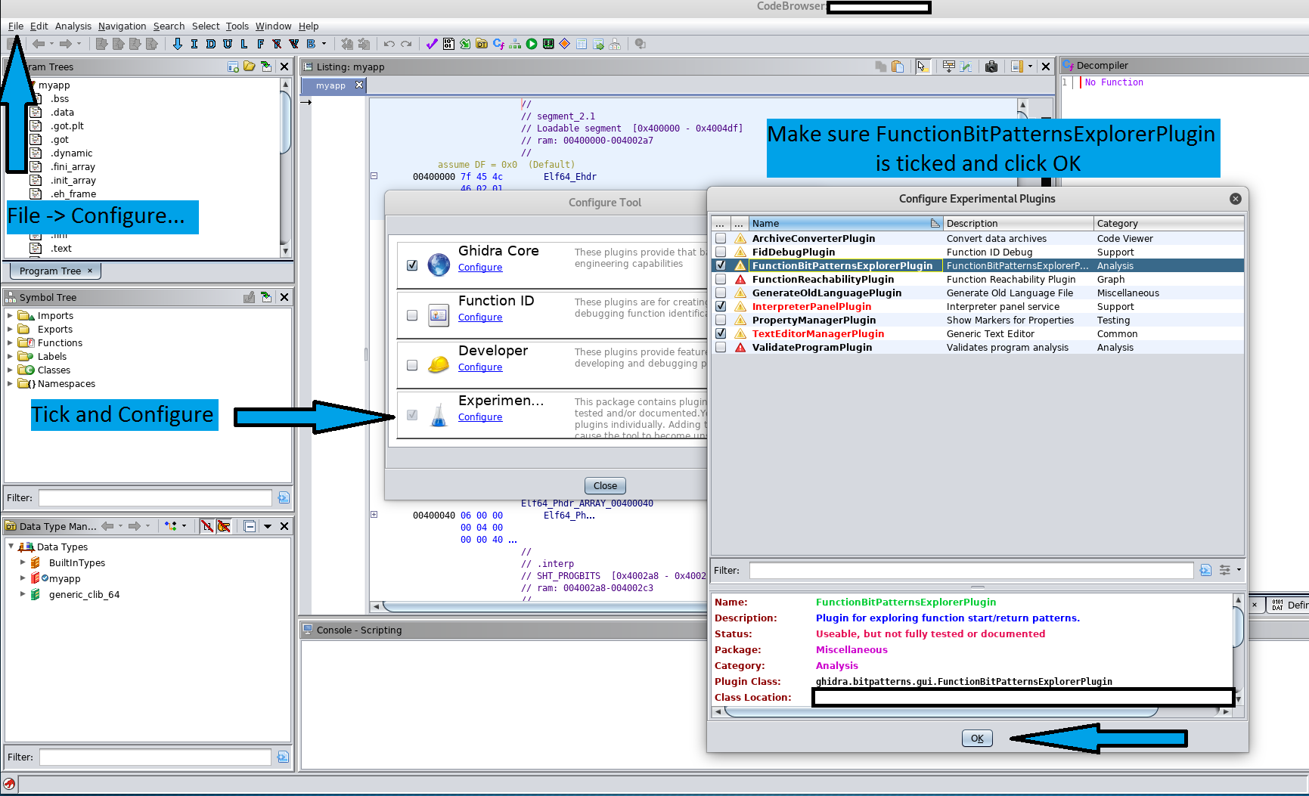Tick the FunctionReachabilityPlugin checkbox
This screenshot has width=1309, height=796.
coord(721,279)
